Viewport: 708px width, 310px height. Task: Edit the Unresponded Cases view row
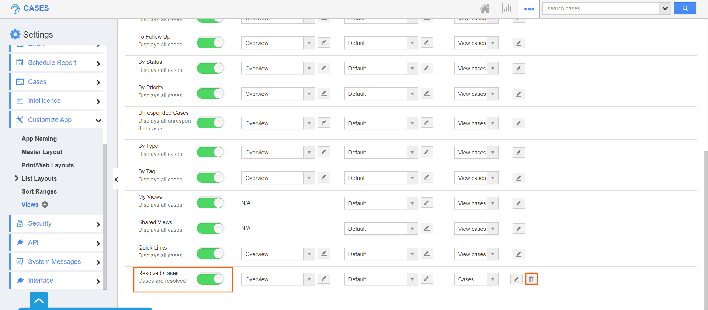coord(518,123)
